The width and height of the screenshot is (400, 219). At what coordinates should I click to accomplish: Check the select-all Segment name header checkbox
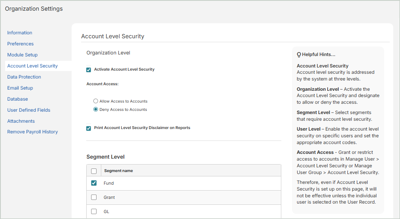94,171
